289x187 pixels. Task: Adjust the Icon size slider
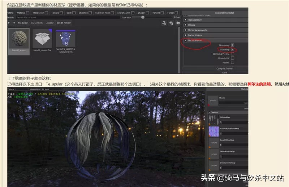tap(143, 17)
